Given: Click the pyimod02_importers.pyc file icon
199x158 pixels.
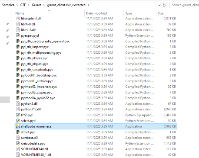Looking at the screenshot, I should [18, 87].
